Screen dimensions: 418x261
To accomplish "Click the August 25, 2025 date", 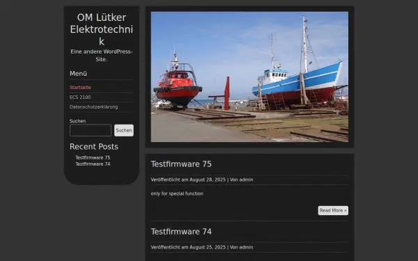I will (208, 247).
